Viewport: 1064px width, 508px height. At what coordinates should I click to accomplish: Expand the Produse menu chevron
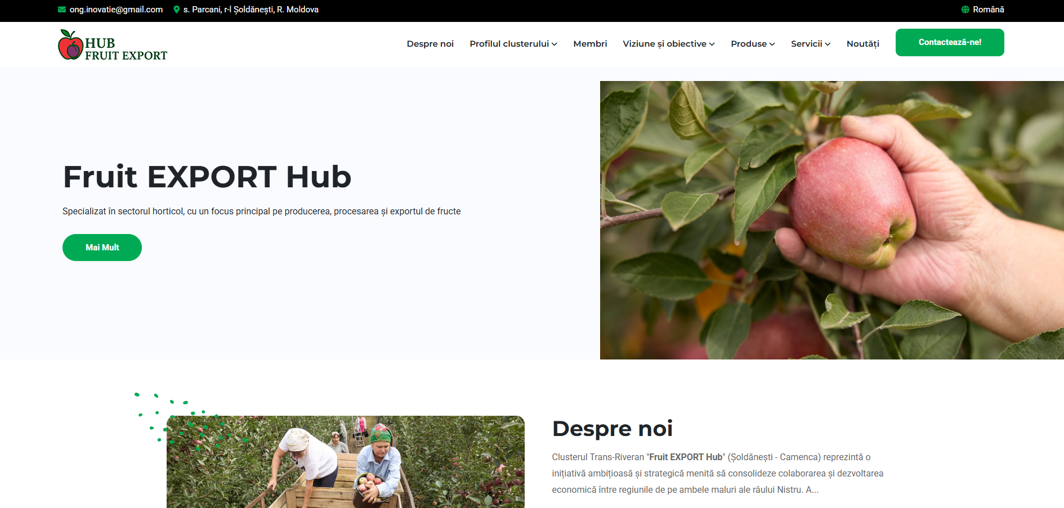click(772, 44)
